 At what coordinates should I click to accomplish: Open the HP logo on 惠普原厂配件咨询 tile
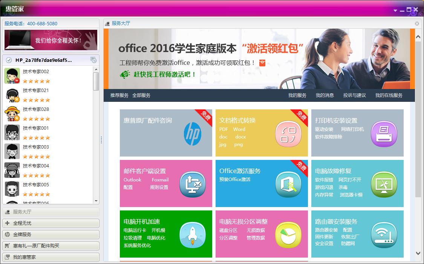[193, 134]
